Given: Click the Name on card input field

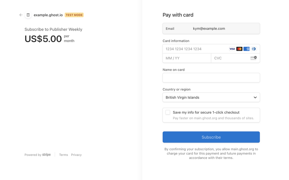Looking at the screenshot, I should pos(211,78).
